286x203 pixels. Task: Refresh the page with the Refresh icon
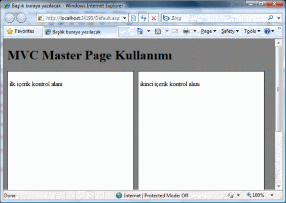[x=144, y=18]
